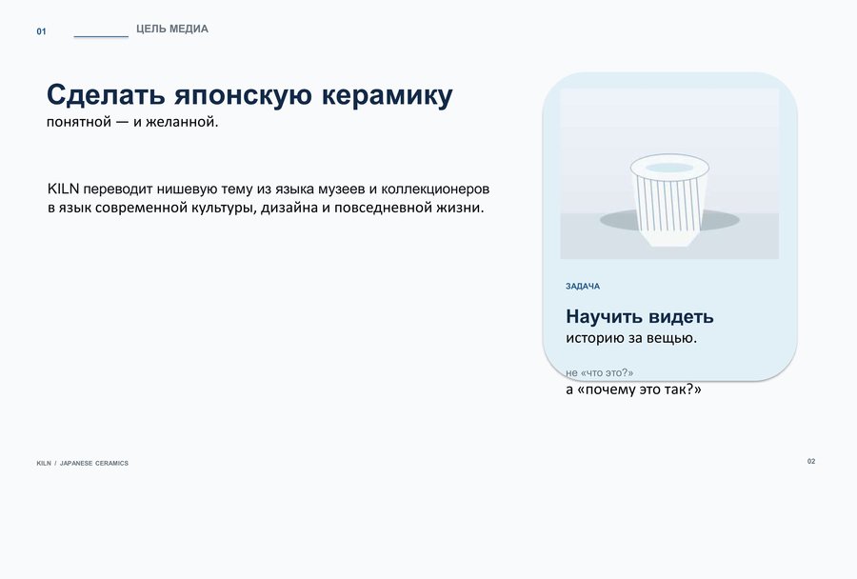Select the card title 'Научить видеть'
The height and width of the screenshot is (579, 857).
pyautogui.click(x=640, y=316)
